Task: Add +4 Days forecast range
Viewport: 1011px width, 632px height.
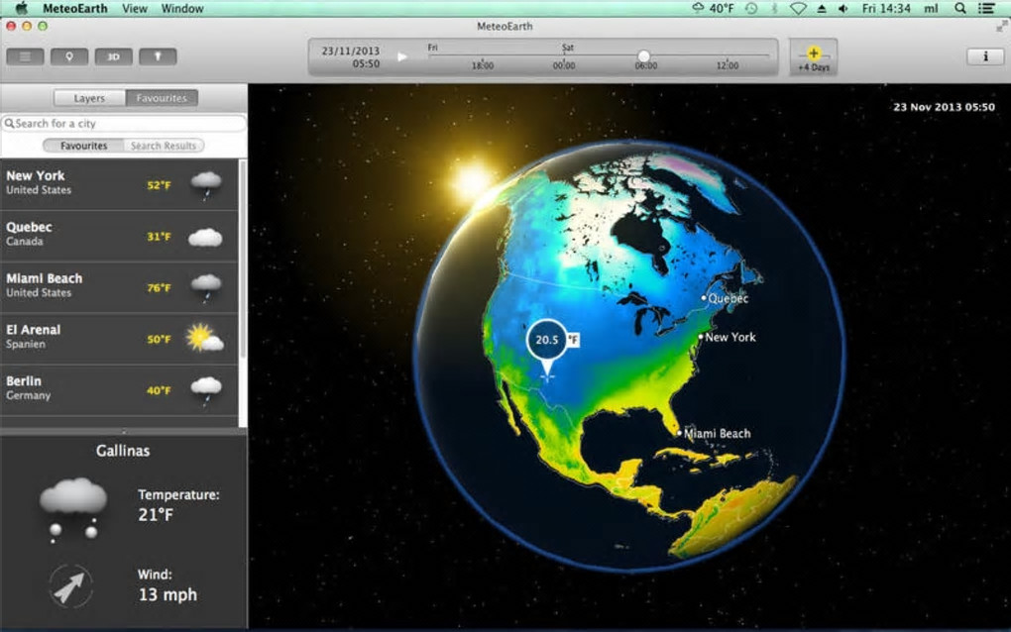Action: click(x=814, y=58)
